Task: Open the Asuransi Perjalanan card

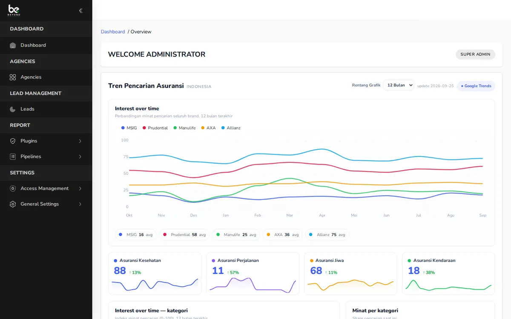Action: 253,273
